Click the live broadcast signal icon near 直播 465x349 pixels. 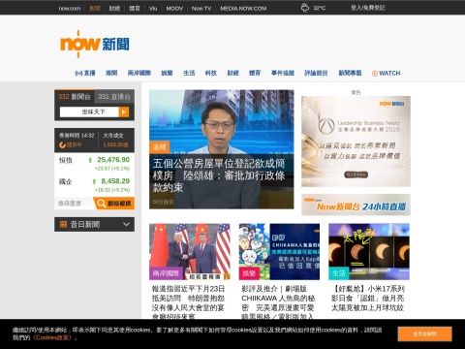tap(78, 74)
